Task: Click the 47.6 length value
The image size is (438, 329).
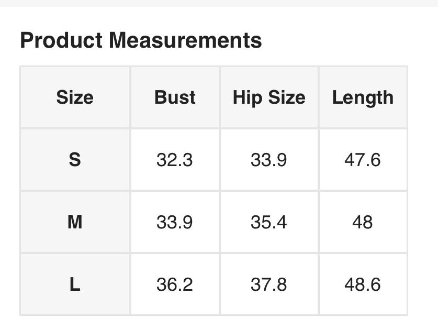Action: click(363, 160)
